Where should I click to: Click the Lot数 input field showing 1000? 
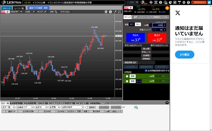point(158,25)
